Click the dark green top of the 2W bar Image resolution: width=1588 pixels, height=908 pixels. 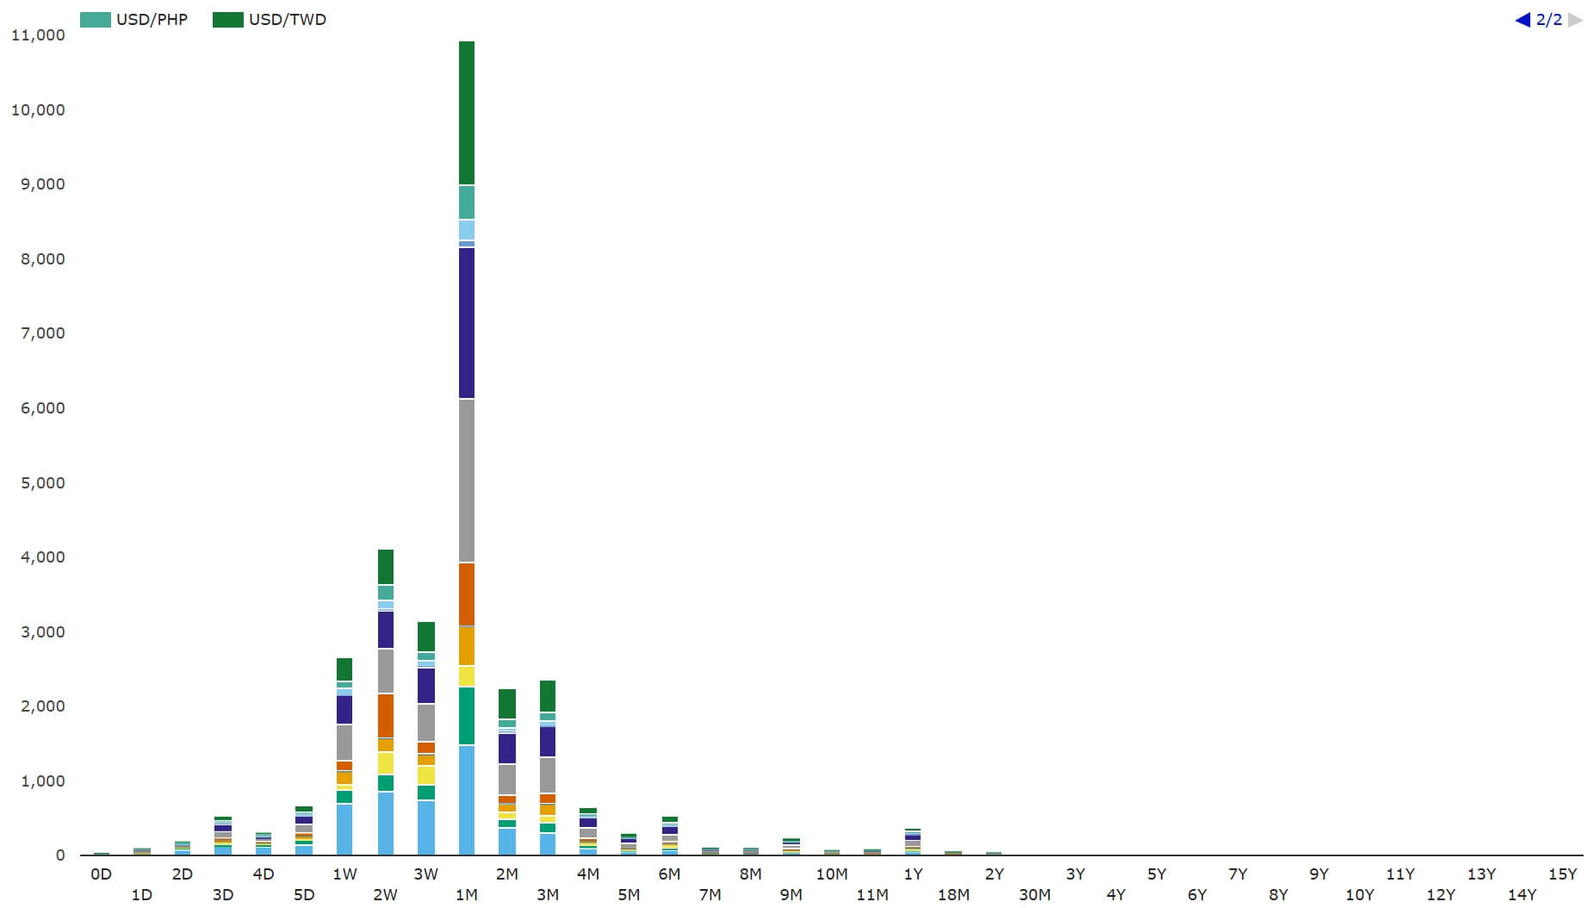pos(385,567)
